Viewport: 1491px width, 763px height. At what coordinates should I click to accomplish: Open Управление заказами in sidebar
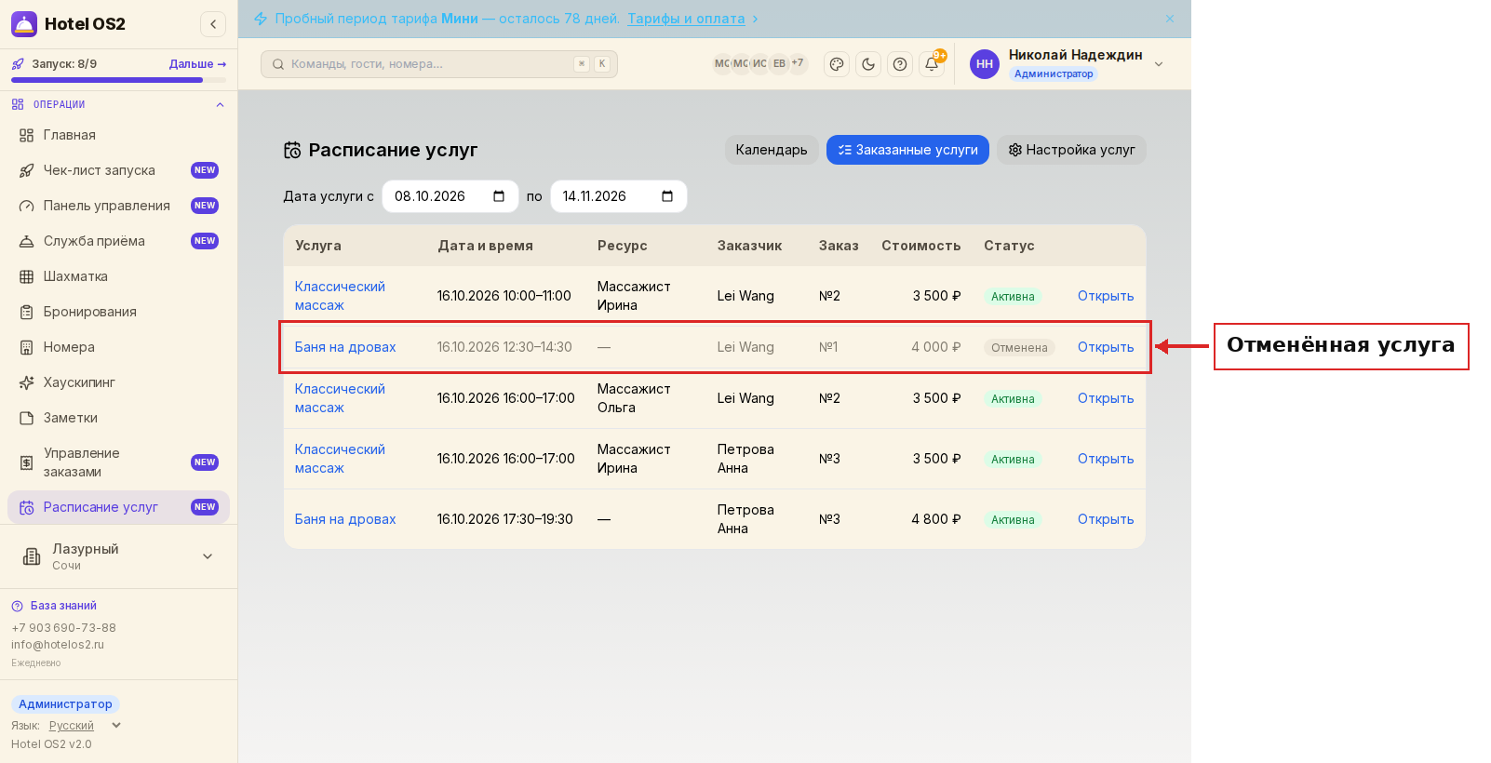(118, 462)
